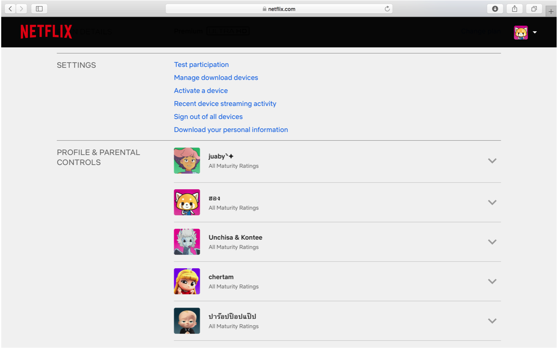557x349 pixels.
Task: Expand the juaby profile settings
Action: click(492, 161)
